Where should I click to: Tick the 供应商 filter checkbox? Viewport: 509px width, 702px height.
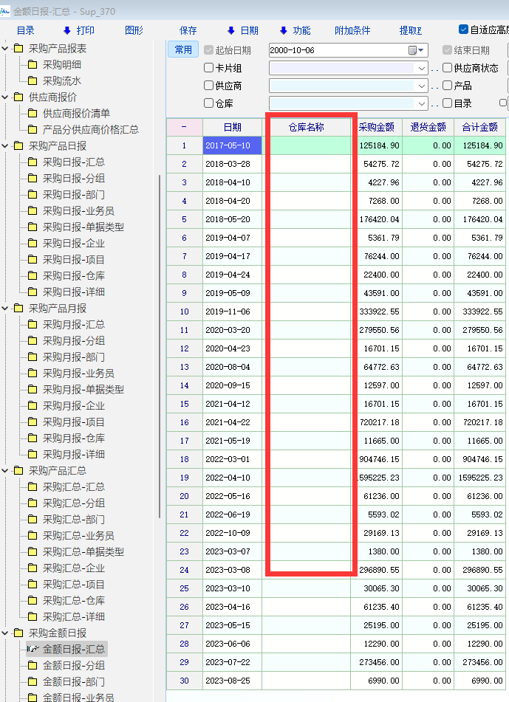209,86
